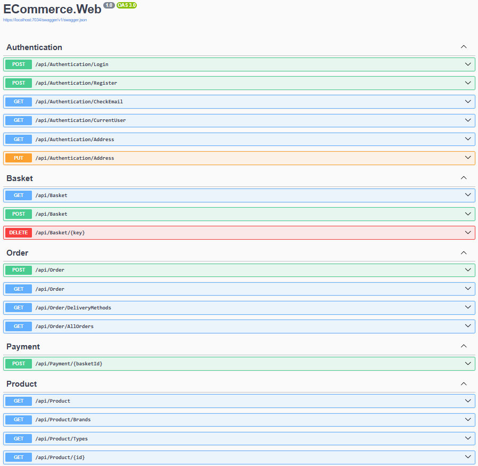Viewport: 478px width, 466px height.
Task: Select the Payment section heading
Action: pos(23,347)
